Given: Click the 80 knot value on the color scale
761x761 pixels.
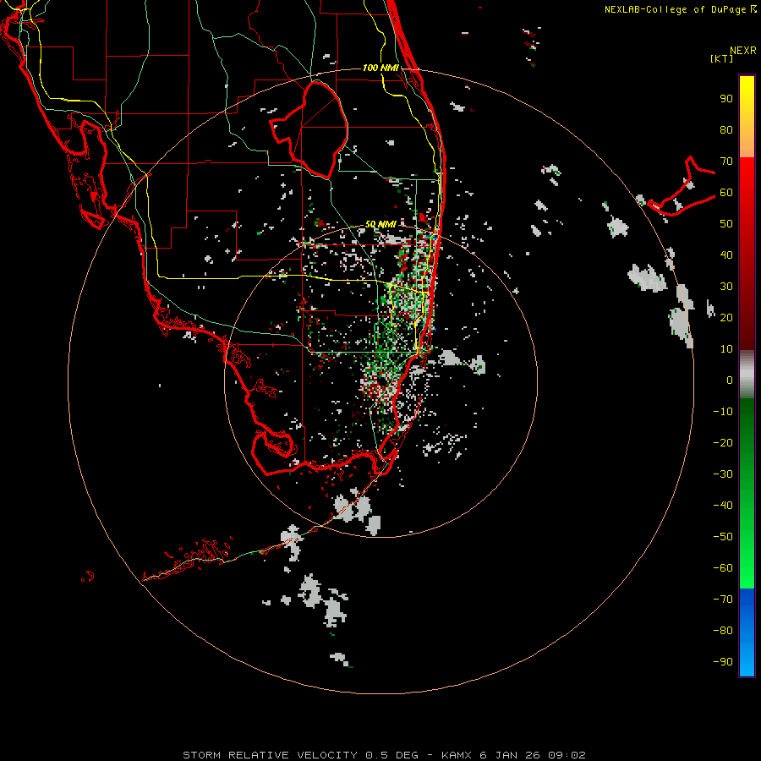Looking at the screenshot, I should (726, 129).
